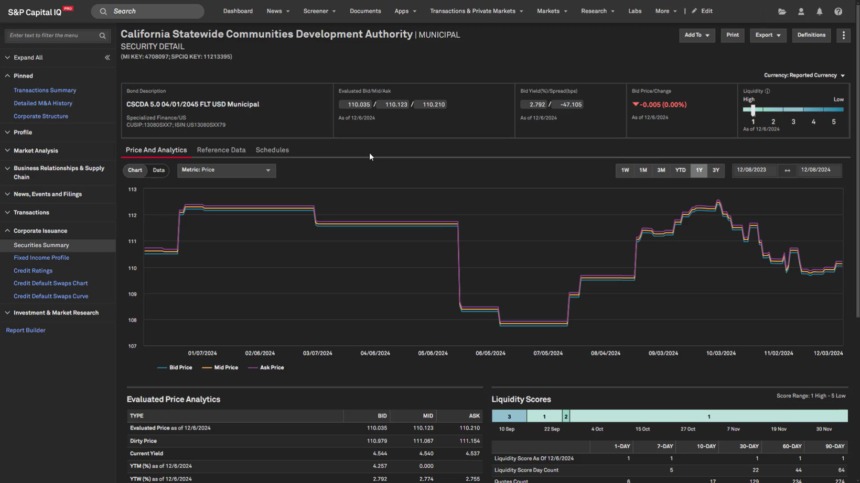Open the Currency: Reported Currency dropdown
860x483 pixels.
(x=804, y=75)
